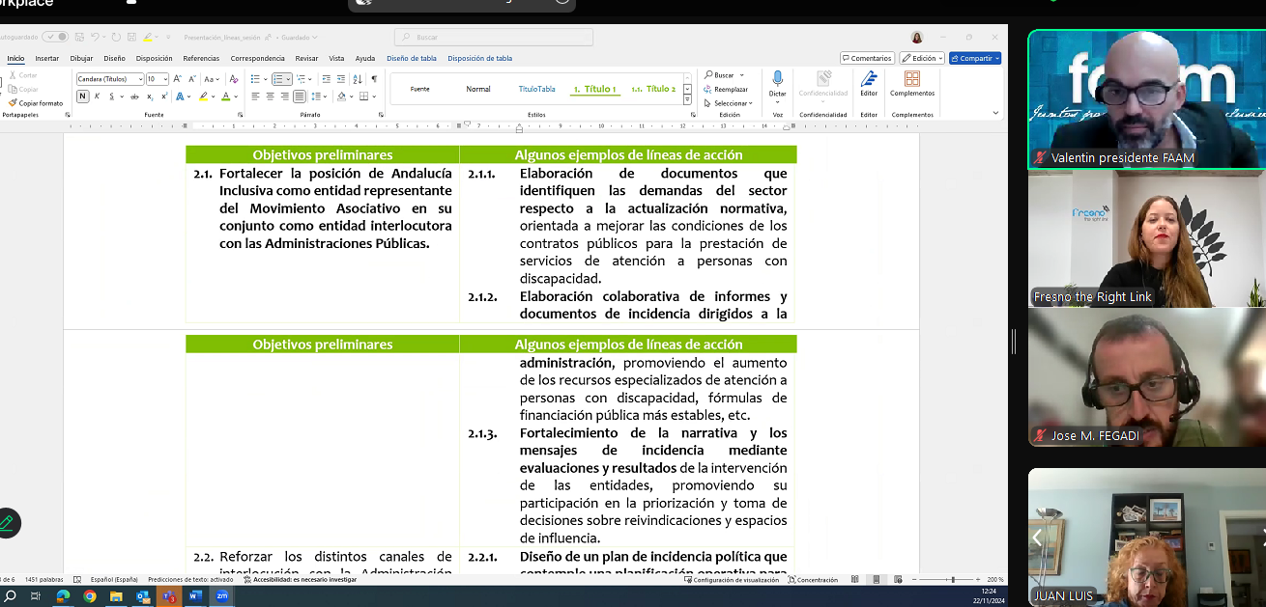Open the Seleccionar dropdown
The image size is (1266, 607).
(x=728, y=103)
